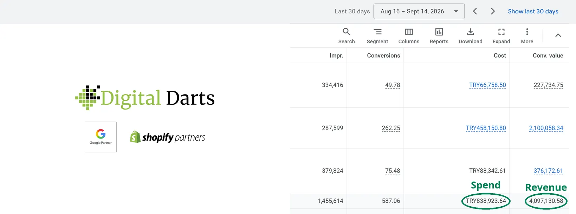The height and width of the screenshot is (214, 576).
Task: Click the cost TRY458,150.80
Action: point(486,128)
